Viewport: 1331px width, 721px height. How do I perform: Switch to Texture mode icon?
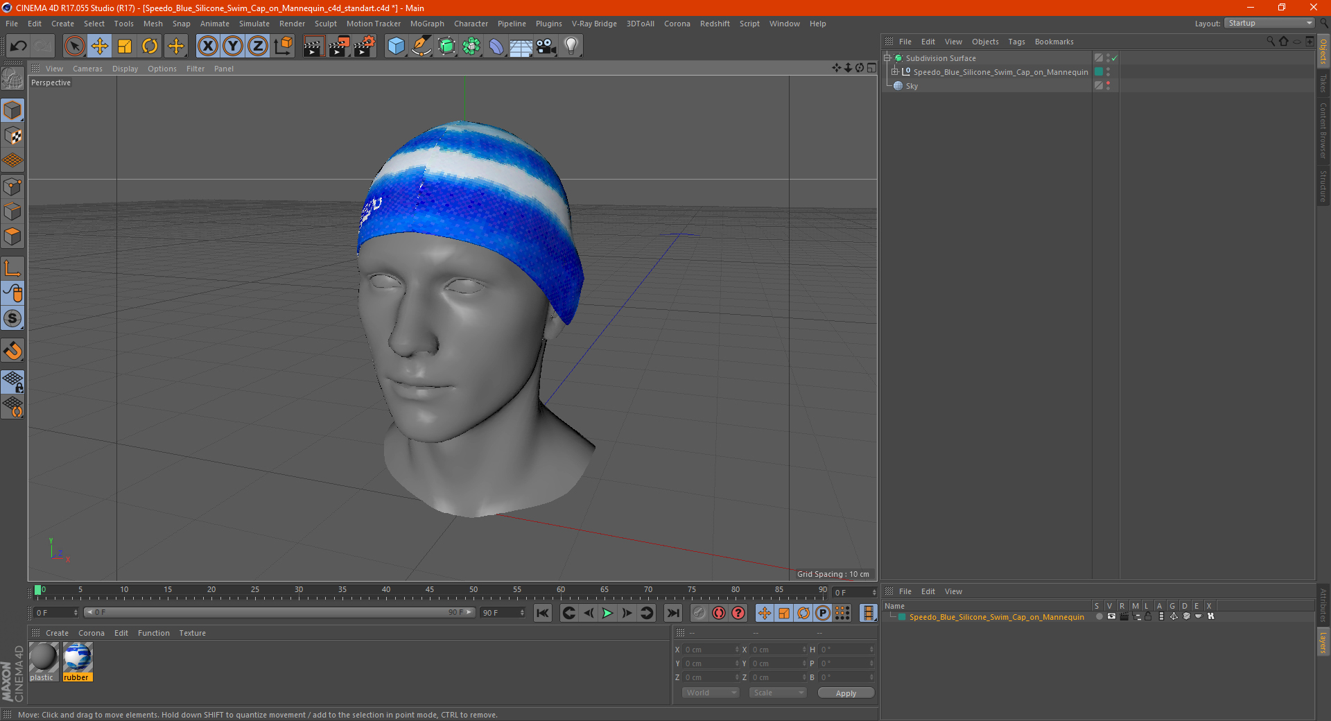12,136
